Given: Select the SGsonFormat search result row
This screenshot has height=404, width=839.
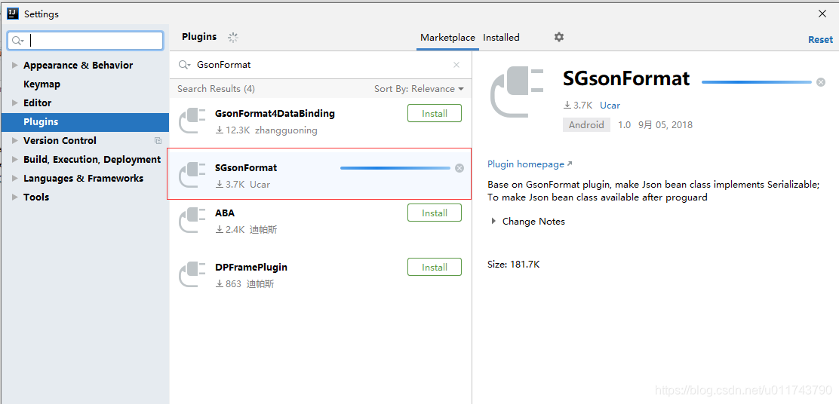Looking at the screenshot, I should point(319,174).
